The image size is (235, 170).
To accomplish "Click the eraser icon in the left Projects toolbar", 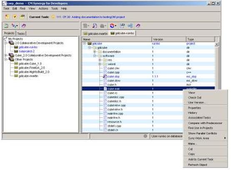I will pyautogui.click(x=24, y=26).
